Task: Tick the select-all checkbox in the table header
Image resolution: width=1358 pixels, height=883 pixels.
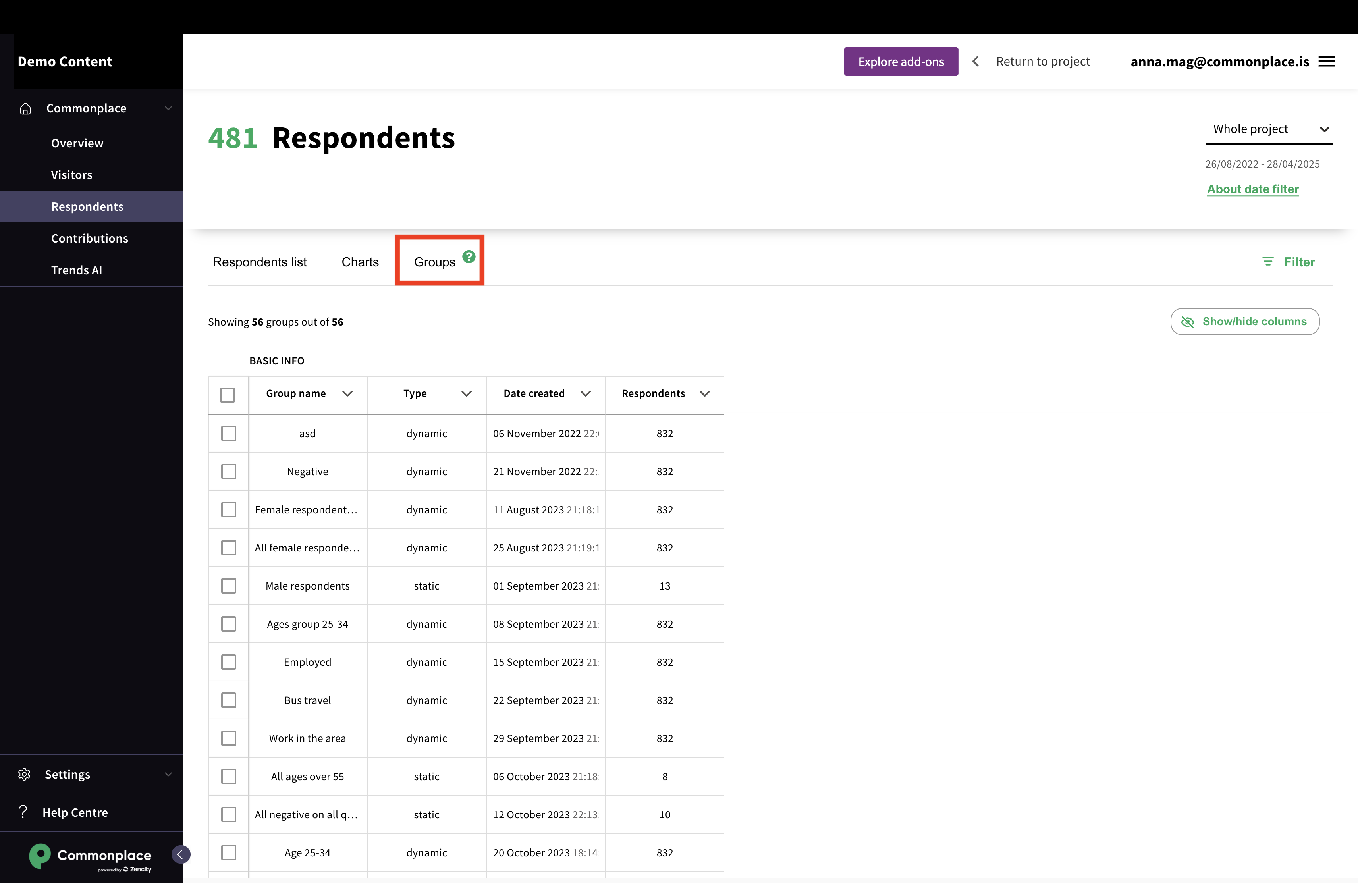Action: click(228, 394)
